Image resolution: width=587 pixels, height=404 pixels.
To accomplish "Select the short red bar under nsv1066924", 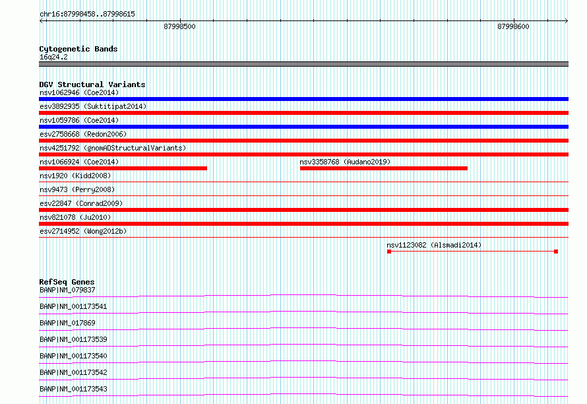I will point(123,168).
